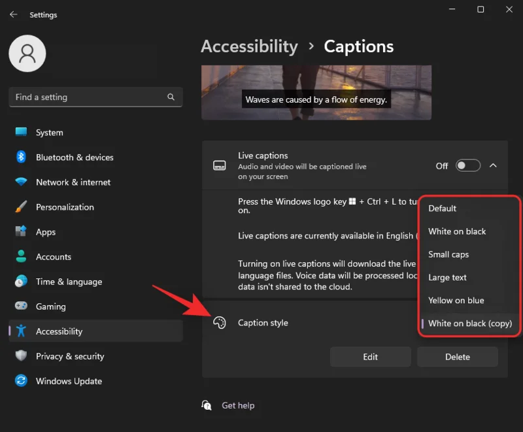The image size is (523, 432).
Task: Click the Find a setting search box
Action: [x=95, y=97]
